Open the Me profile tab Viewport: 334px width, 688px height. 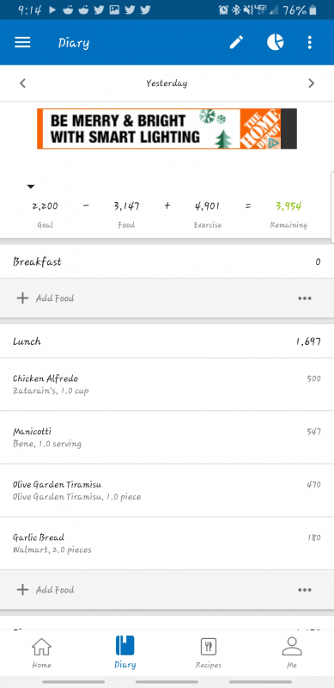click(292, 653)
